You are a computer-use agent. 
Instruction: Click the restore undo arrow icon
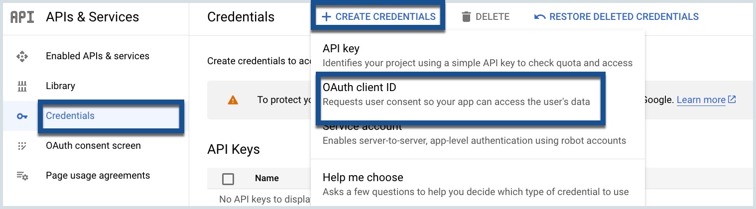coord(540,17)
